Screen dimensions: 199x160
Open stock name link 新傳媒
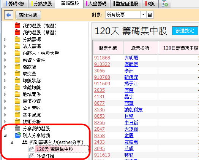131,77
